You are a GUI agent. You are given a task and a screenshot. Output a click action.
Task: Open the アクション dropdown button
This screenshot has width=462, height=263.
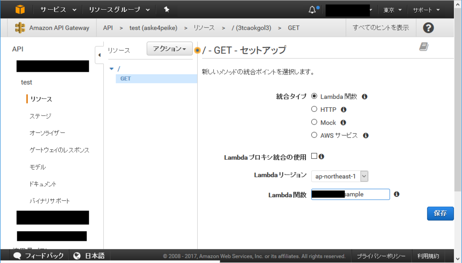tap(170, 49)
